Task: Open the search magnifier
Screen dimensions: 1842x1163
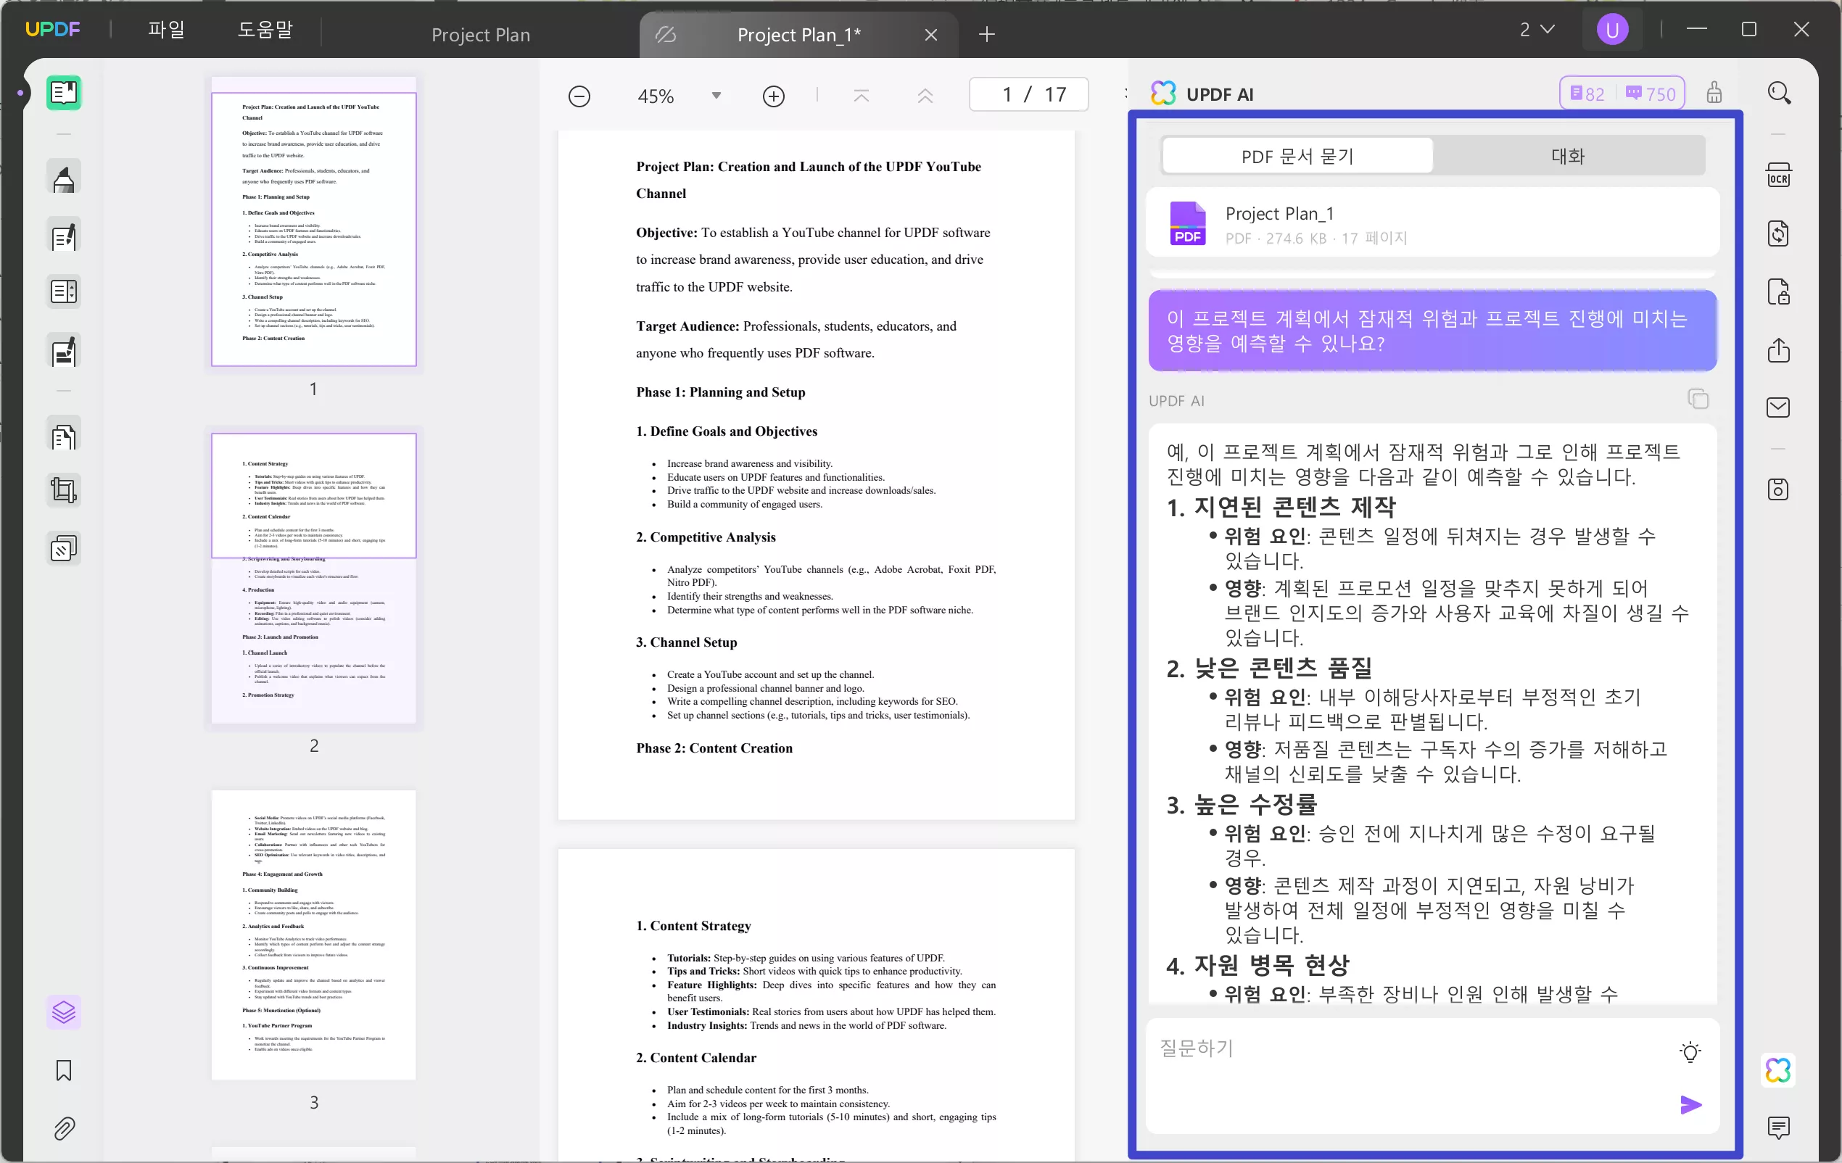Action: coord(1778,94)
